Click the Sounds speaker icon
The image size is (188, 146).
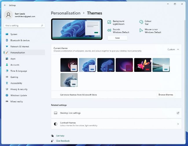(109, 31)
